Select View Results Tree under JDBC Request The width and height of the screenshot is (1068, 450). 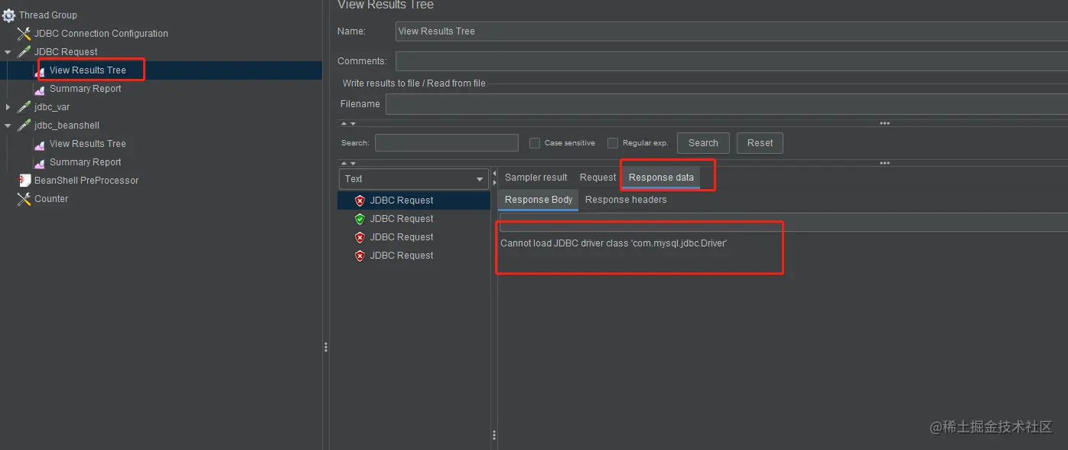pos(87,70)
